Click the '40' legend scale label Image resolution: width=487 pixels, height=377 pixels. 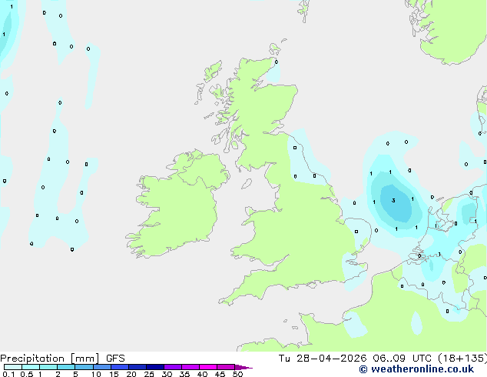click(202, 374)
